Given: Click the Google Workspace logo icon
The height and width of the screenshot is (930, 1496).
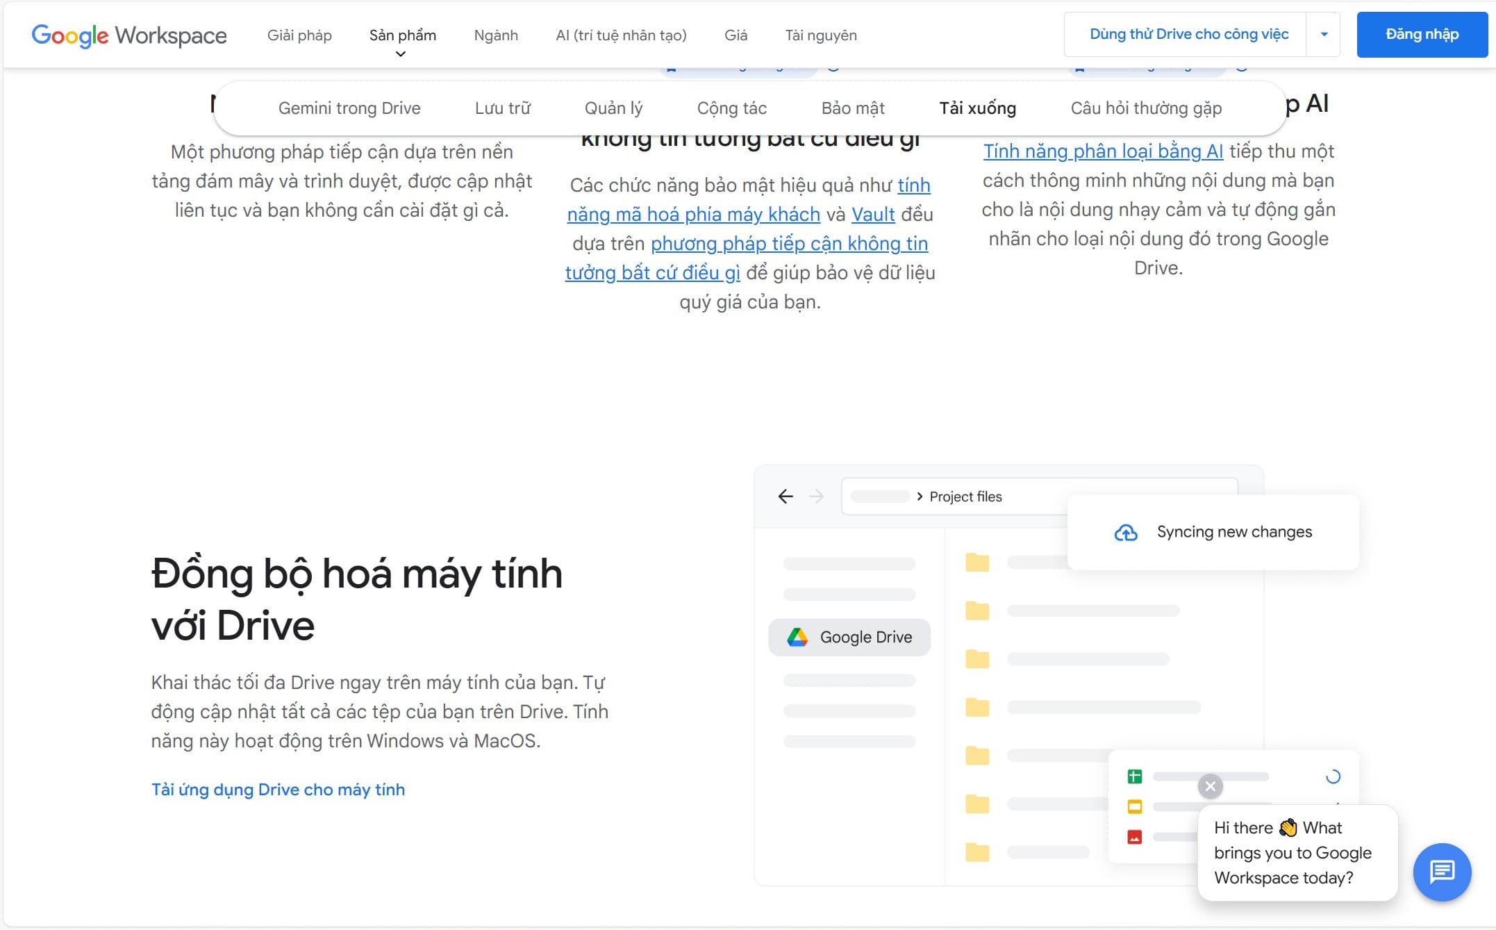Looking at the screenshot, I should point(128,34).
